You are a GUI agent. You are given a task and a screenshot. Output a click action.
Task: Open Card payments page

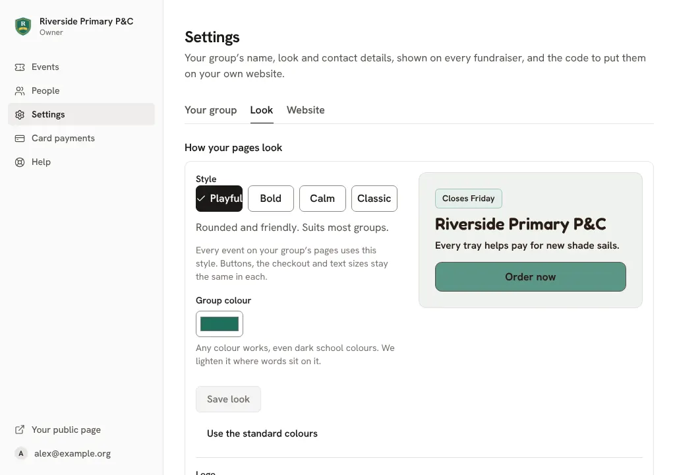tap(81, 139)
